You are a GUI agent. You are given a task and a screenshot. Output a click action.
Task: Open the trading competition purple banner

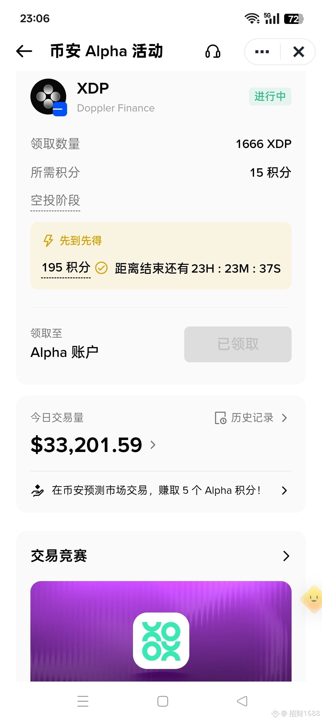tap(161, 631)
